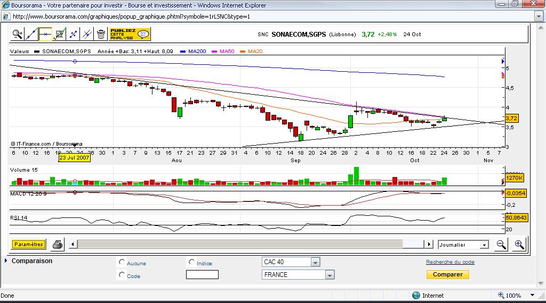Click the chart scrollbar right arrow
Screen dimensions: 546x303
click(x=429, y=245)
